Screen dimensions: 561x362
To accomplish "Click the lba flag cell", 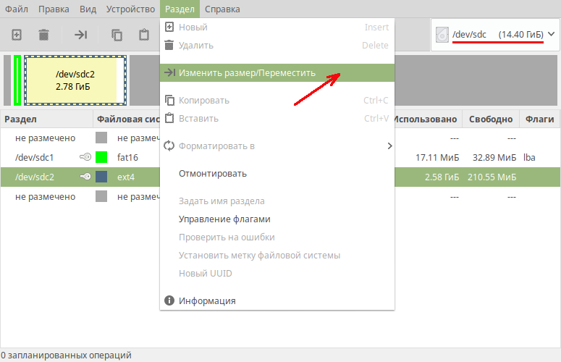I will [529, 157].
